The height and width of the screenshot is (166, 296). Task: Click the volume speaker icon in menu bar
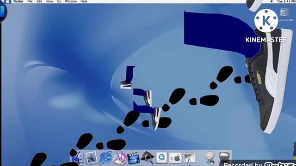point(271,1)
